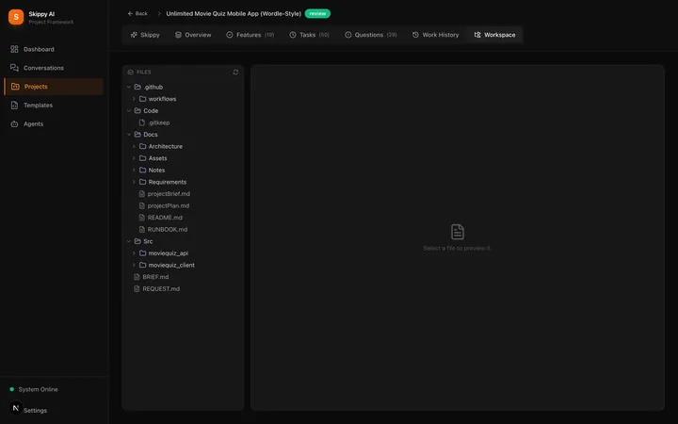
Task: Switch to the Tasks tab
Action: [x=309, y=35]
